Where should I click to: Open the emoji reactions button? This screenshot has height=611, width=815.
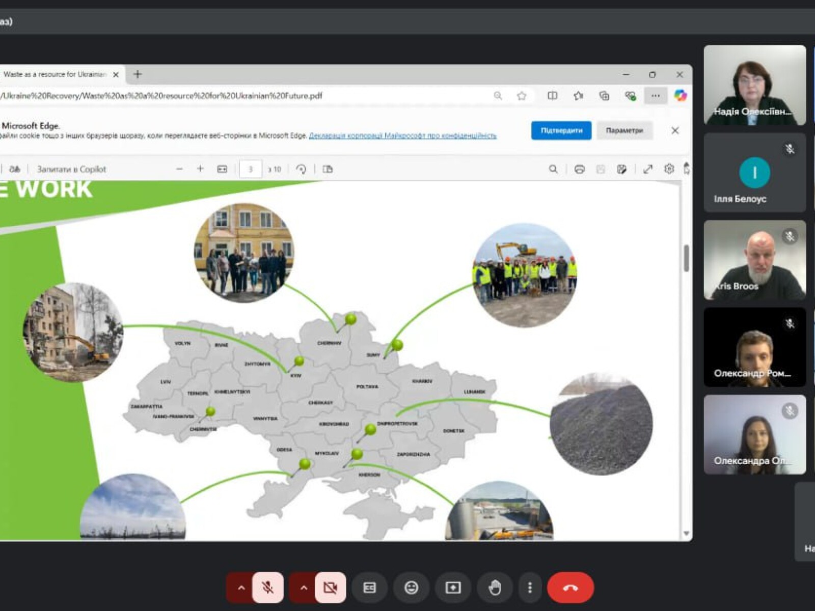412,588
